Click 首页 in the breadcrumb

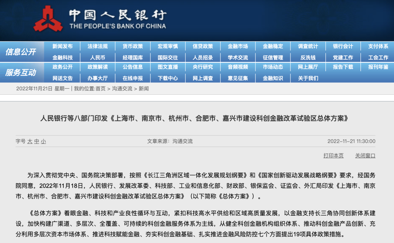click(101, 89)
